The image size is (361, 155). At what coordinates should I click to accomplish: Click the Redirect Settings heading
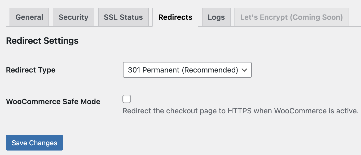[x=42, y=41]
